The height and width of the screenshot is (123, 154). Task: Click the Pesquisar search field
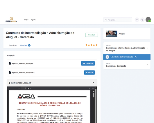117,20
